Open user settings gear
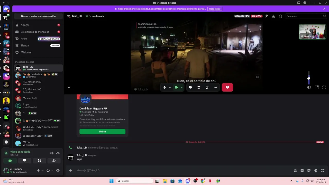 coord(58,170)
